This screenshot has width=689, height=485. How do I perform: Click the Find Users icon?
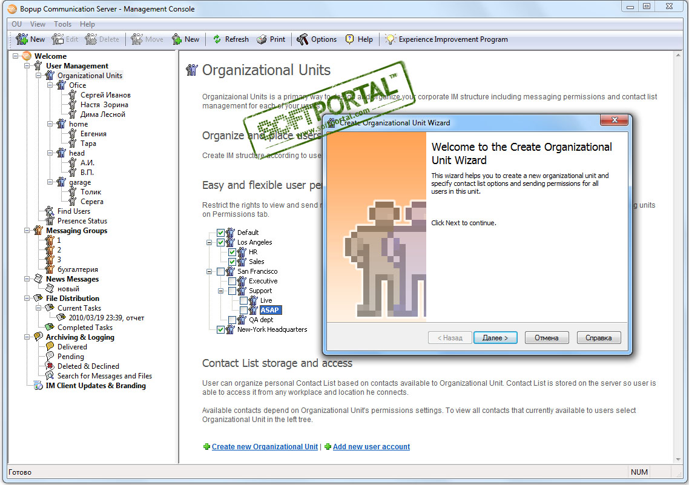[50, 211]
